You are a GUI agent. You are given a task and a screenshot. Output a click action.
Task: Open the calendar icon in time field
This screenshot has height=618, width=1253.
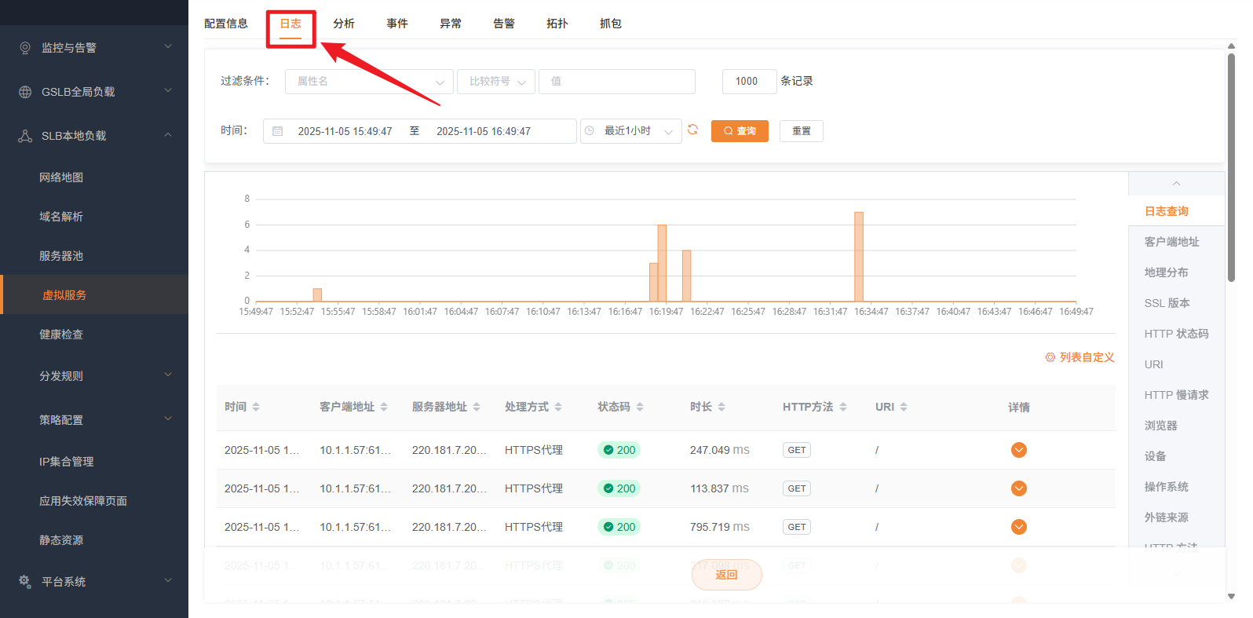(x=277, y=131)
